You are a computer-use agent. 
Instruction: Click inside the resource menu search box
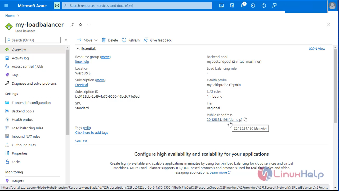tap(33, 40)
